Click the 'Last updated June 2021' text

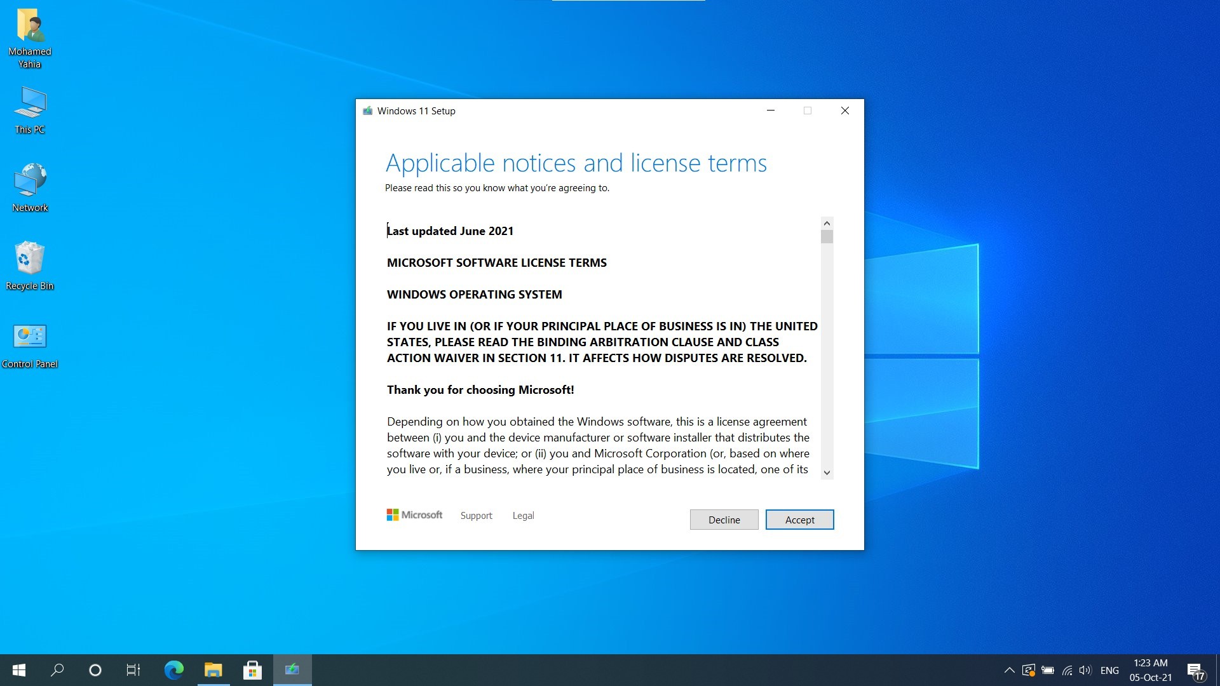point(450,231)
